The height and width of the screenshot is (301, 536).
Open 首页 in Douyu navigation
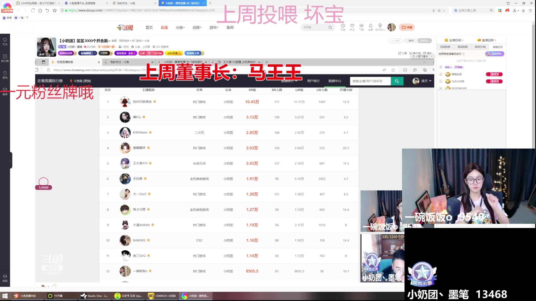[x=149, y=27]
